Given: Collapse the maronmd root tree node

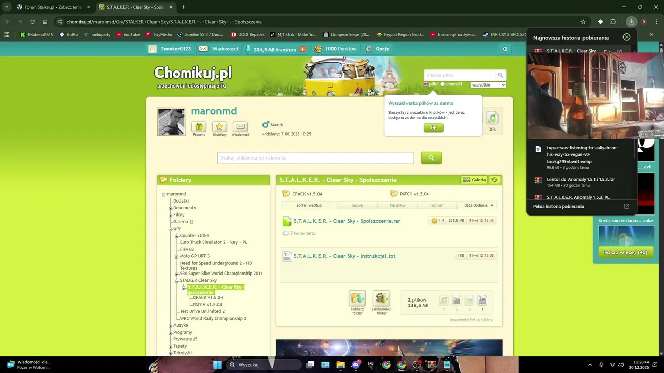Looking at the screenshot, I should (164, 194).
